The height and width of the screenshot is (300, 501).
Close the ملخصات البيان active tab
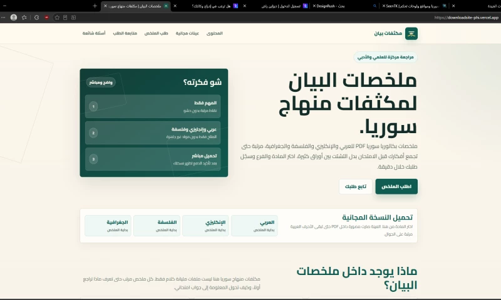tap(105, 6)
